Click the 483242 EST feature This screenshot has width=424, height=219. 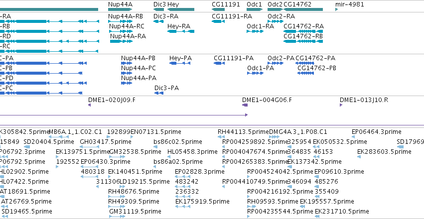183,187
